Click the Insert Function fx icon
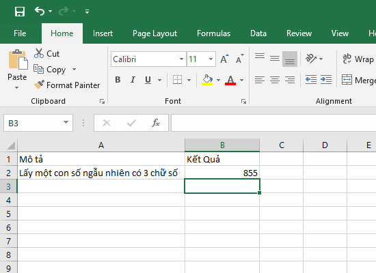376x273 pixels. pyautogui.click(x=156, y=123)
